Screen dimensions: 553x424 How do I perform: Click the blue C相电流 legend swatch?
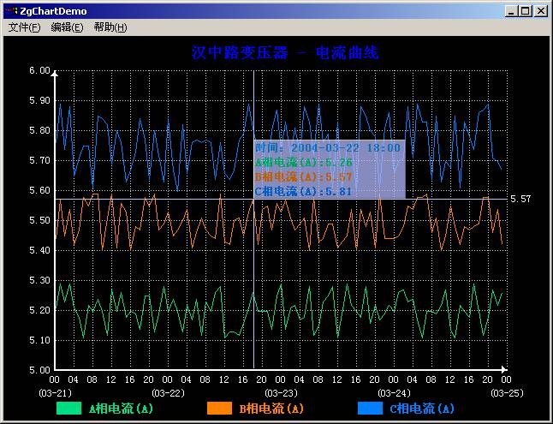point(371,408)
